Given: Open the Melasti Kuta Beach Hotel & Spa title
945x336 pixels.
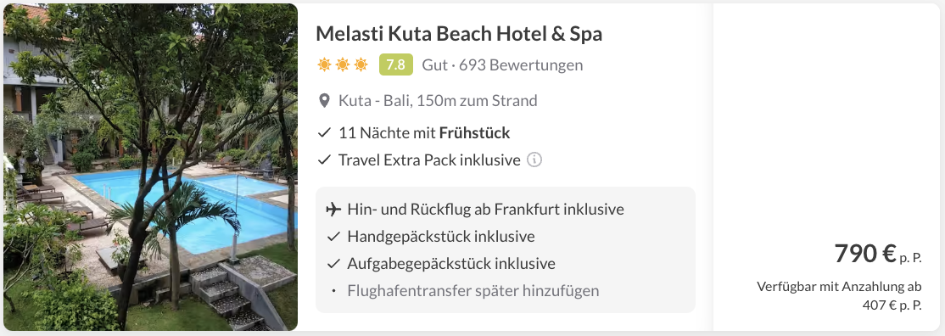Looking at the screenshot, I should point(459,34).
